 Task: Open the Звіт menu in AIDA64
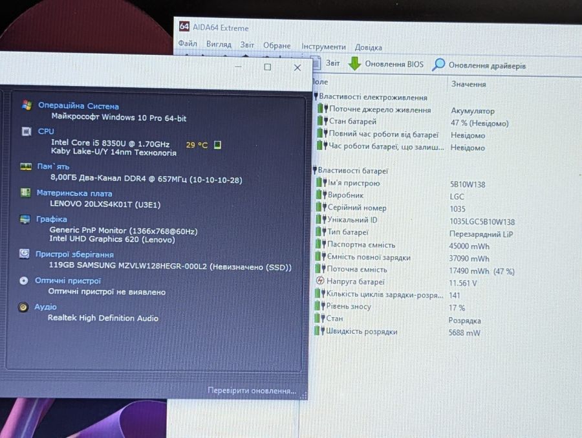247,45
